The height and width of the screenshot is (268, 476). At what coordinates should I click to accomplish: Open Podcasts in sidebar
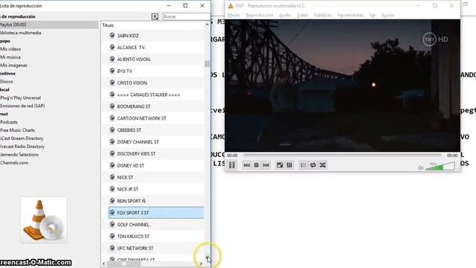tap(9, 122)
